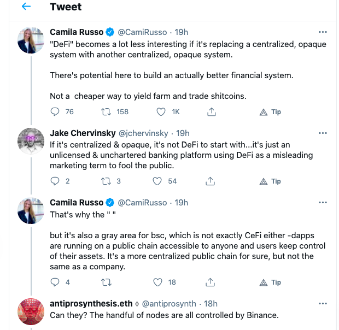The image size is (339, 330).
Task: Tip Jake Chervinsky's reply
Action: click(270, 181)
